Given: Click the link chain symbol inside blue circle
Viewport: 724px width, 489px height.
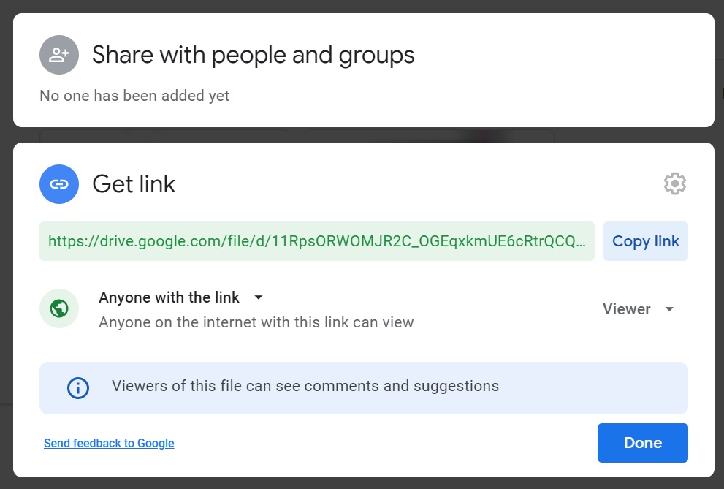Looking at the screenshot, I should pos(58,183).
